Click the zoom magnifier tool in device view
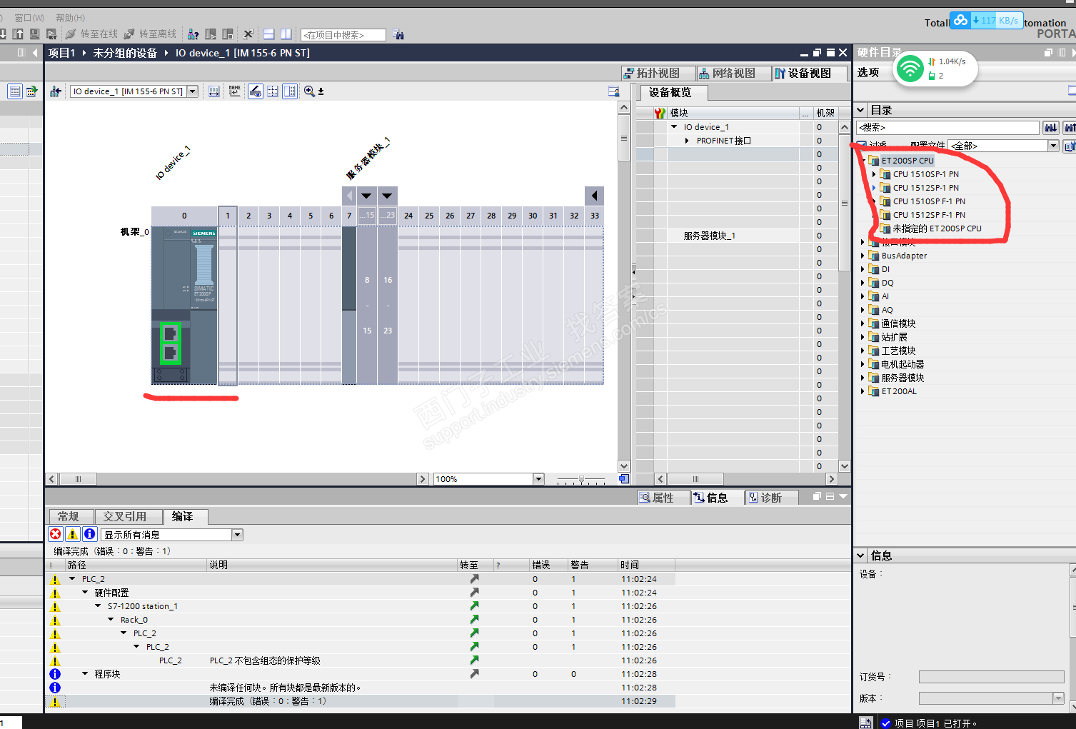Screen dimensions: 1076x729 (309, 91)
